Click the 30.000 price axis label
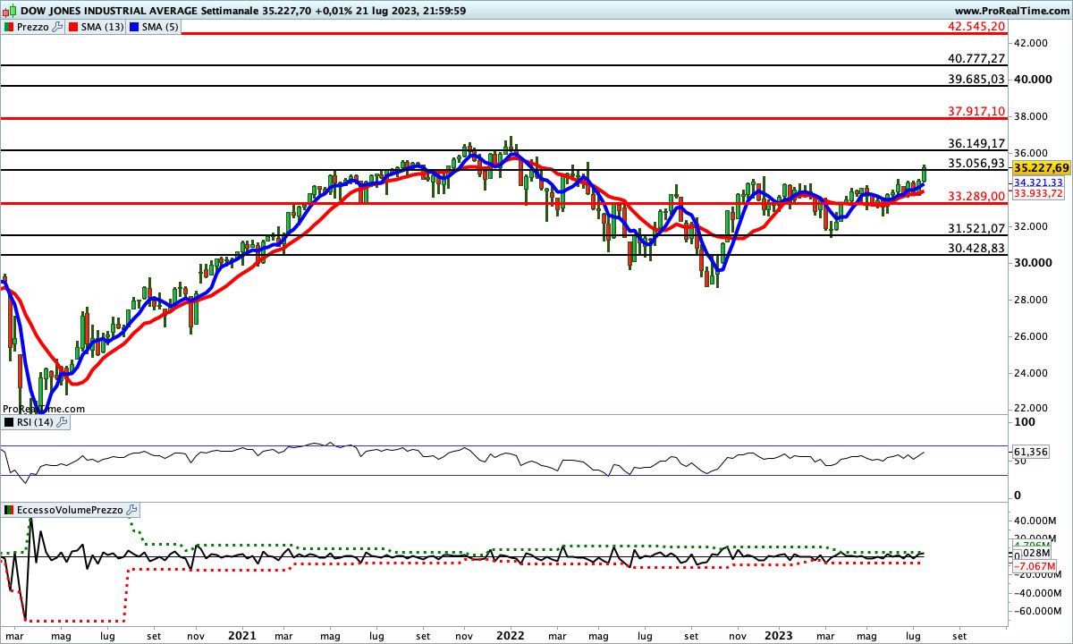 [x=1031, y=263]
